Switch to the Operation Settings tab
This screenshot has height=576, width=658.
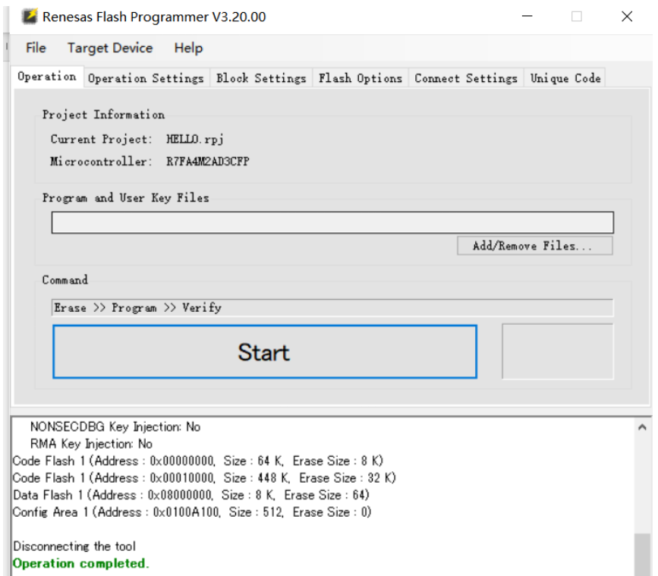click(x=146, y=78)
